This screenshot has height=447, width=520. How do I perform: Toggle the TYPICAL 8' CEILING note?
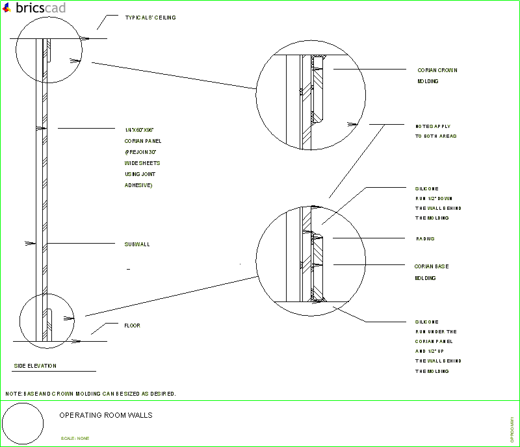[149, 18]
